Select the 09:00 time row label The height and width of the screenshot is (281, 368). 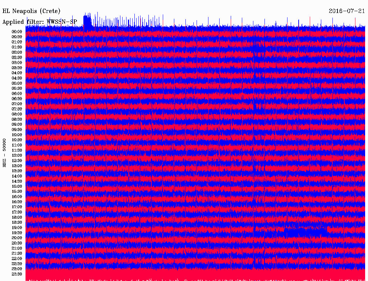pos(17,125)
